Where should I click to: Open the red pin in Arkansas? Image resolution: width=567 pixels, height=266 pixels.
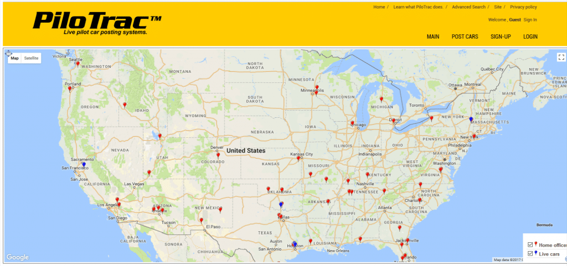pyautogui.click(x=328, y=202)
